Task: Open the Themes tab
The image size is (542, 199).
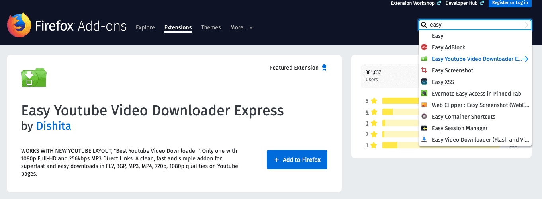Action: 211,27
